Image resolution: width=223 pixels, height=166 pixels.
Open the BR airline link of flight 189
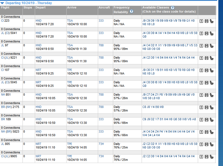(x=3, y=119)
